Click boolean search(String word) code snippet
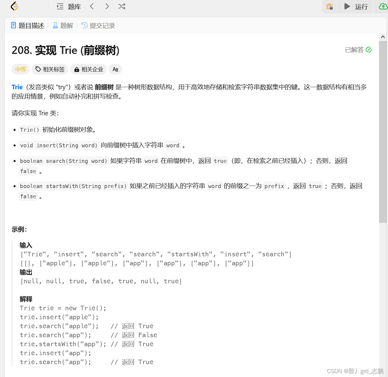This screenshot has height=377, width=388. [x=63, y=161]
